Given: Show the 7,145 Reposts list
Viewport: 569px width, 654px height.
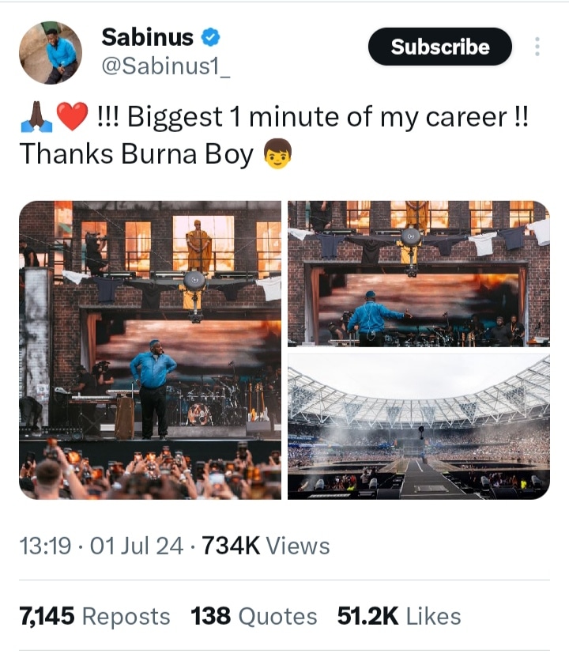Looking at the screenshot, I should 94,616.
